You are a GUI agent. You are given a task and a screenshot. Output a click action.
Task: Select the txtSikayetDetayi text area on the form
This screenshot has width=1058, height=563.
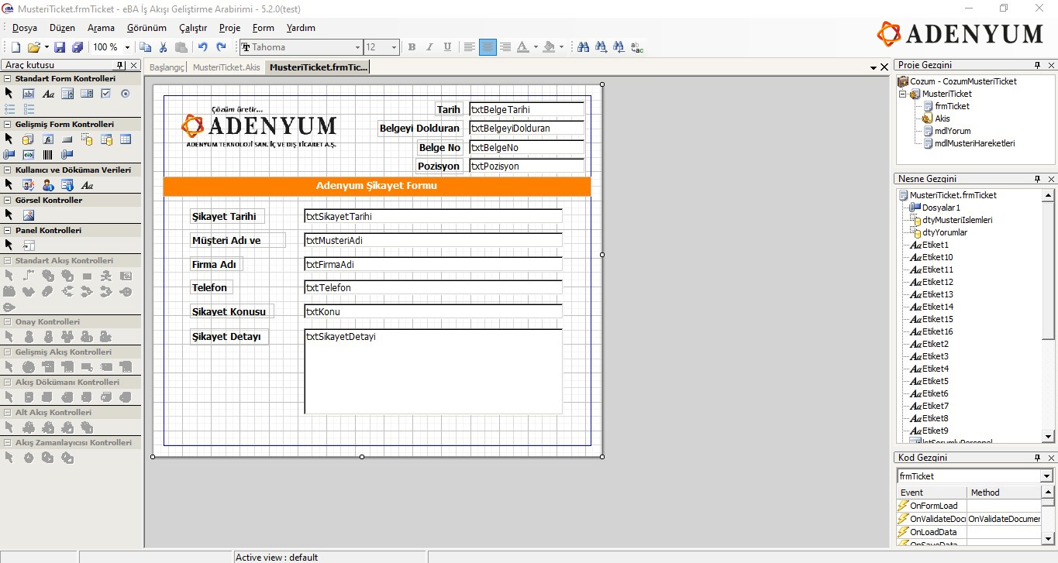433,372
